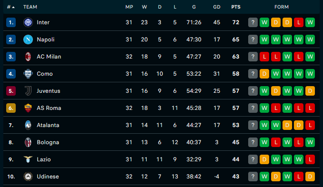Select the Atalanta club badge
323x187 pixels.
[28, 125]
